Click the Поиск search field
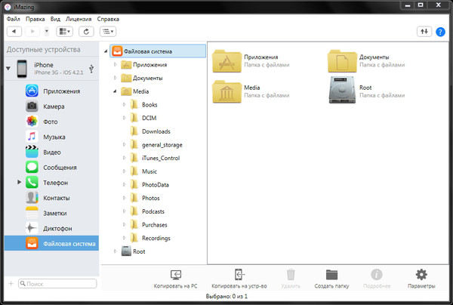 pyautogui.click(x=57, y=284)
